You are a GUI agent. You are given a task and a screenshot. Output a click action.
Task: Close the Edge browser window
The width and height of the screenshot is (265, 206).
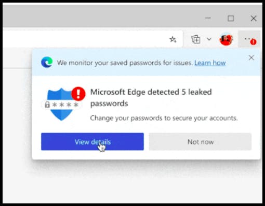click(254, 18)
